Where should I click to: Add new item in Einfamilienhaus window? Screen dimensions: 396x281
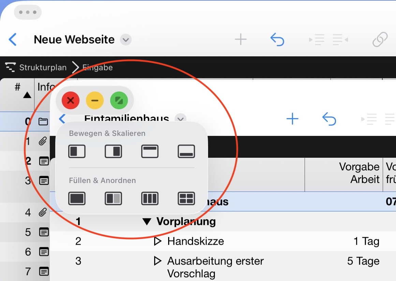click(292, 119)
